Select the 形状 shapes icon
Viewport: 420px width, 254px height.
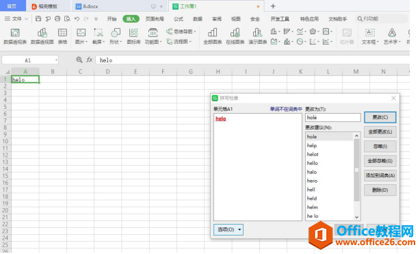[x=116, y=36]
